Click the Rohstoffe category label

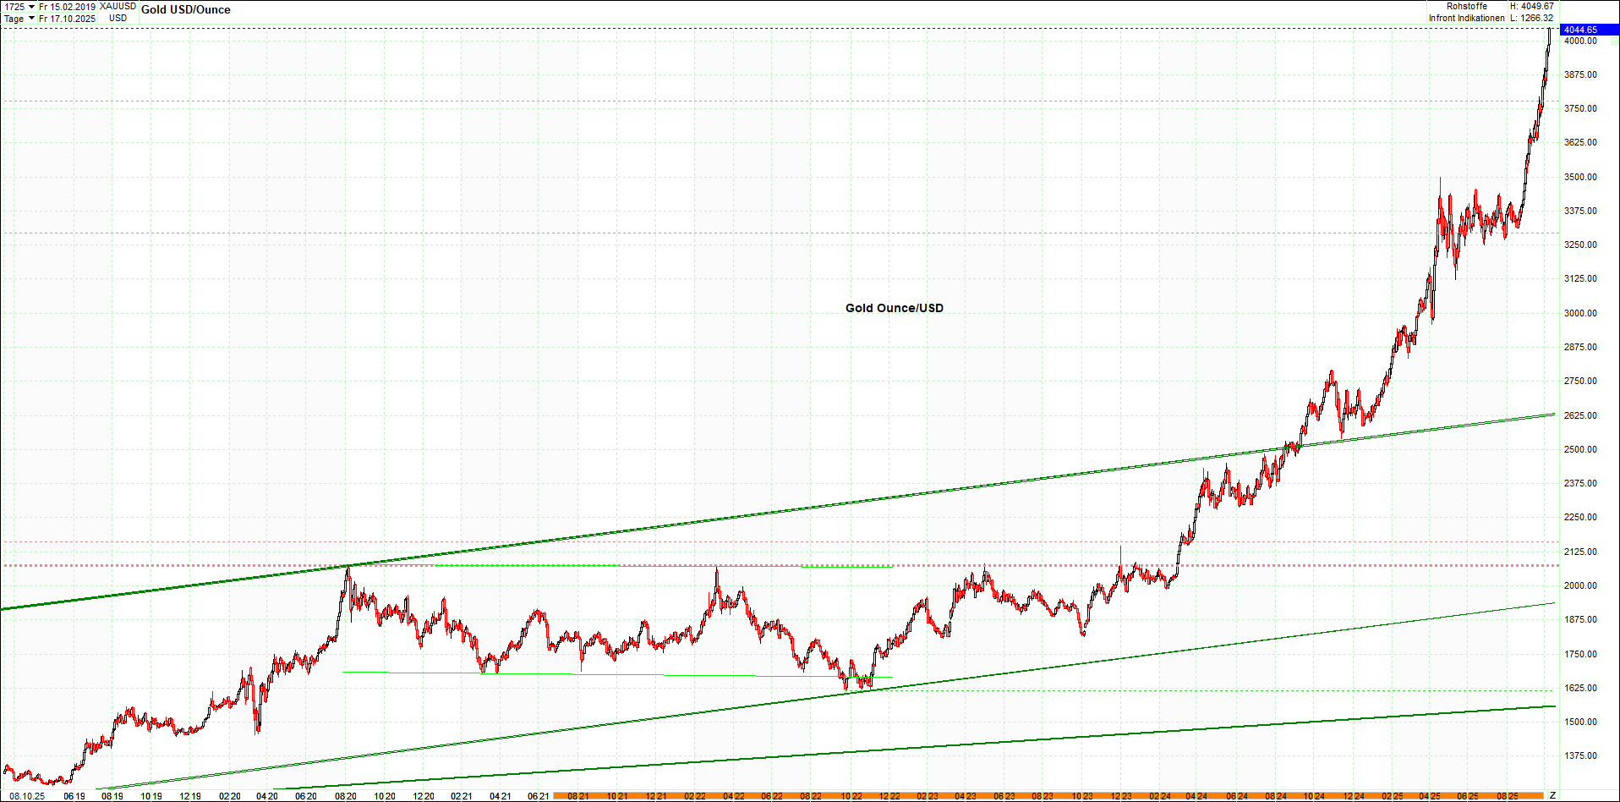[1466, 7]
